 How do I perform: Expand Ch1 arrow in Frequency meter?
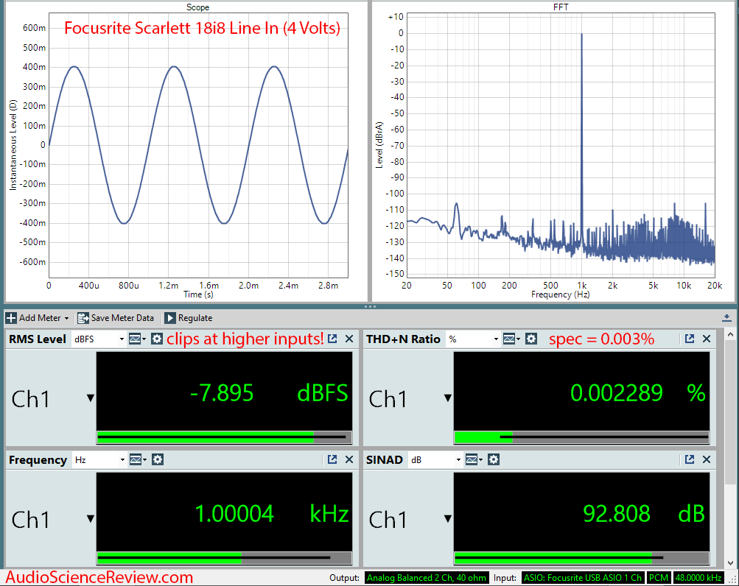[x=91, y=518]
